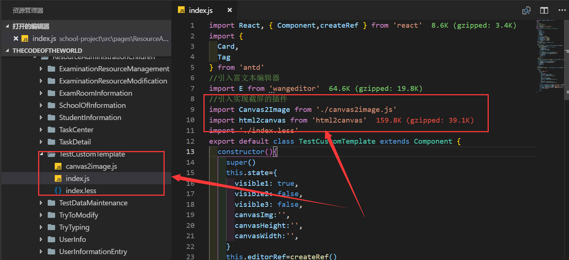This screenshot has width=569, height=260.
Task: Expand the ExaminationResourceModification folder arrow
Action: tap(41, 81)
